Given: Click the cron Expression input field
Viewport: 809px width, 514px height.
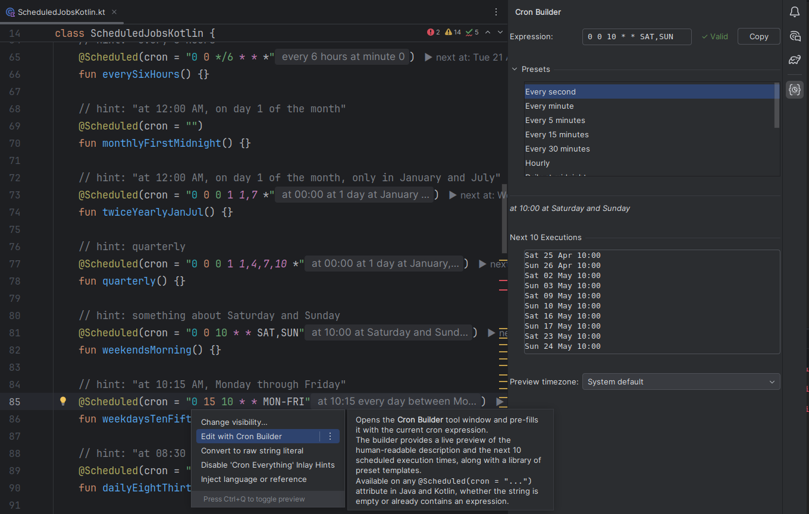Looking at the screenshot, I should 636,36.
